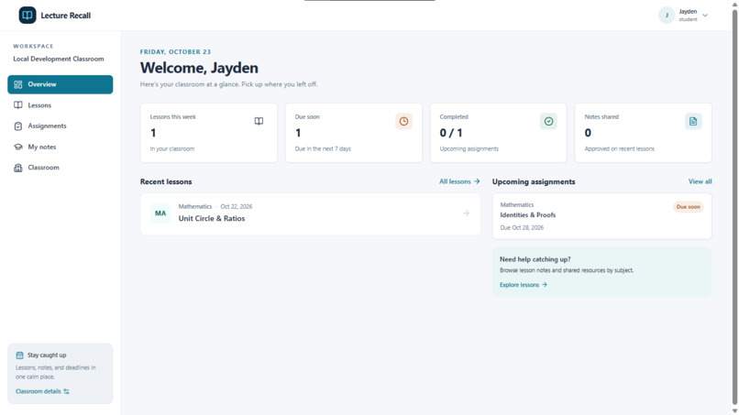Click the Need help catching up? heading
Screen dimensions: 739x415
pyautogui.click(x=535, y=259)
